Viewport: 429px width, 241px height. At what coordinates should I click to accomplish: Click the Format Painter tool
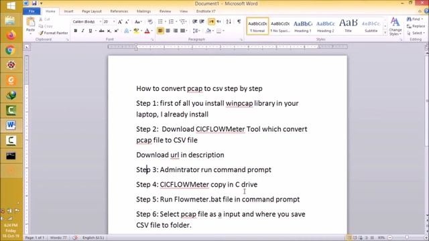click(54, 33)
